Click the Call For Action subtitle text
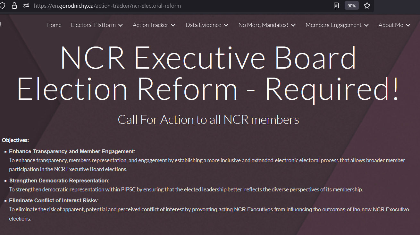Screen dimensions: 420x235 pos(208,120)
